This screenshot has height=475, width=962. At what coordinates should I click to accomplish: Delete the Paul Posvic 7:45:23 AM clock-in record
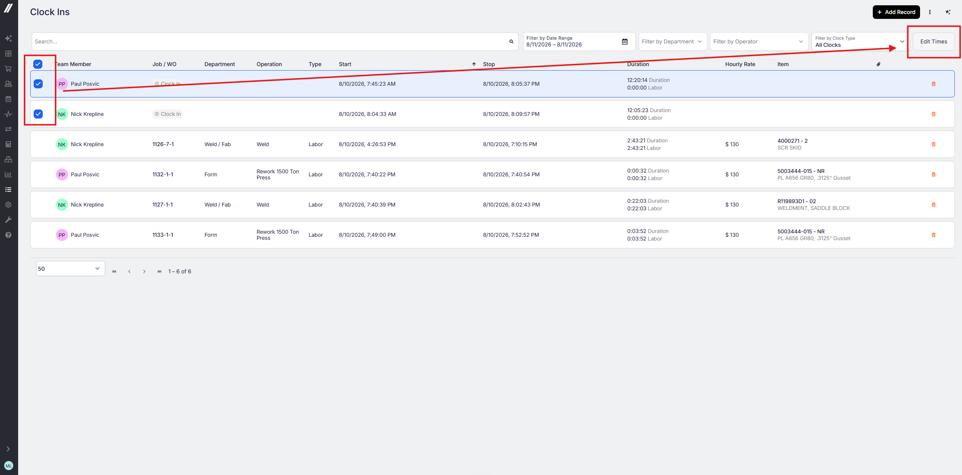(934, 84)
